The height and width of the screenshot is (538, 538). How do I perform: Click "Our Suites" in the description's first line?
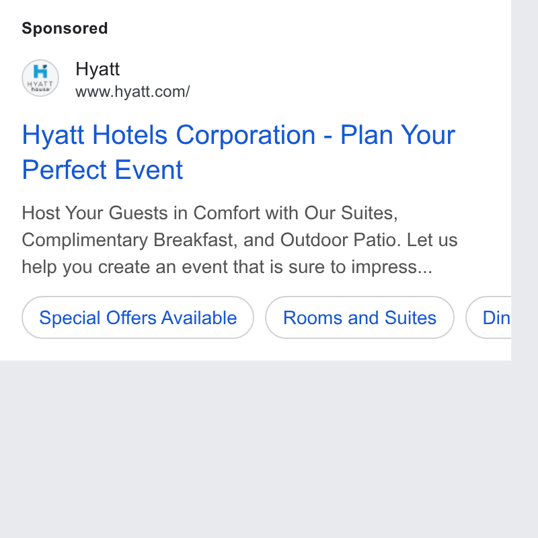pyautogui.click(x=351, y=213)
